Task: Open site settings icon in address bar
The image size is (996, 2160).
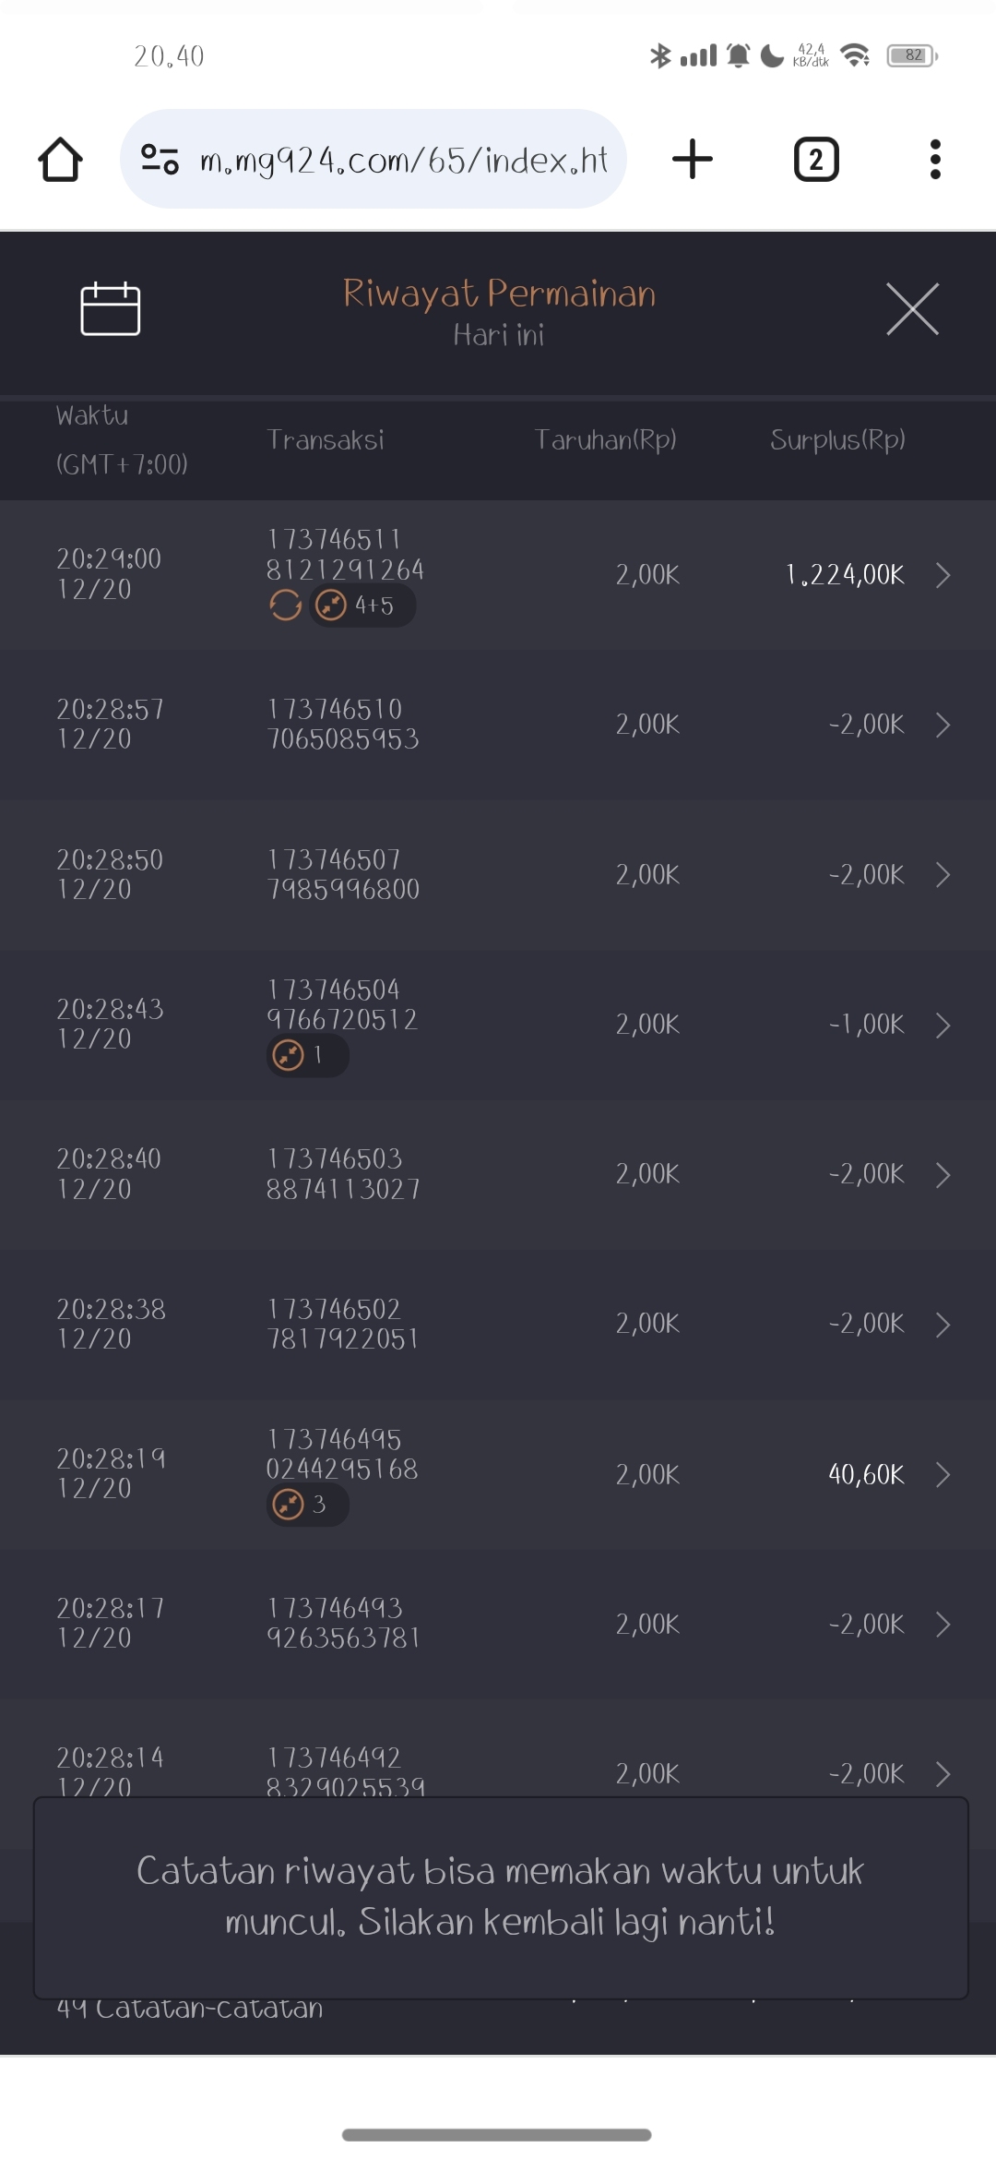Action: pyautogui.click(x=160, y=160)
